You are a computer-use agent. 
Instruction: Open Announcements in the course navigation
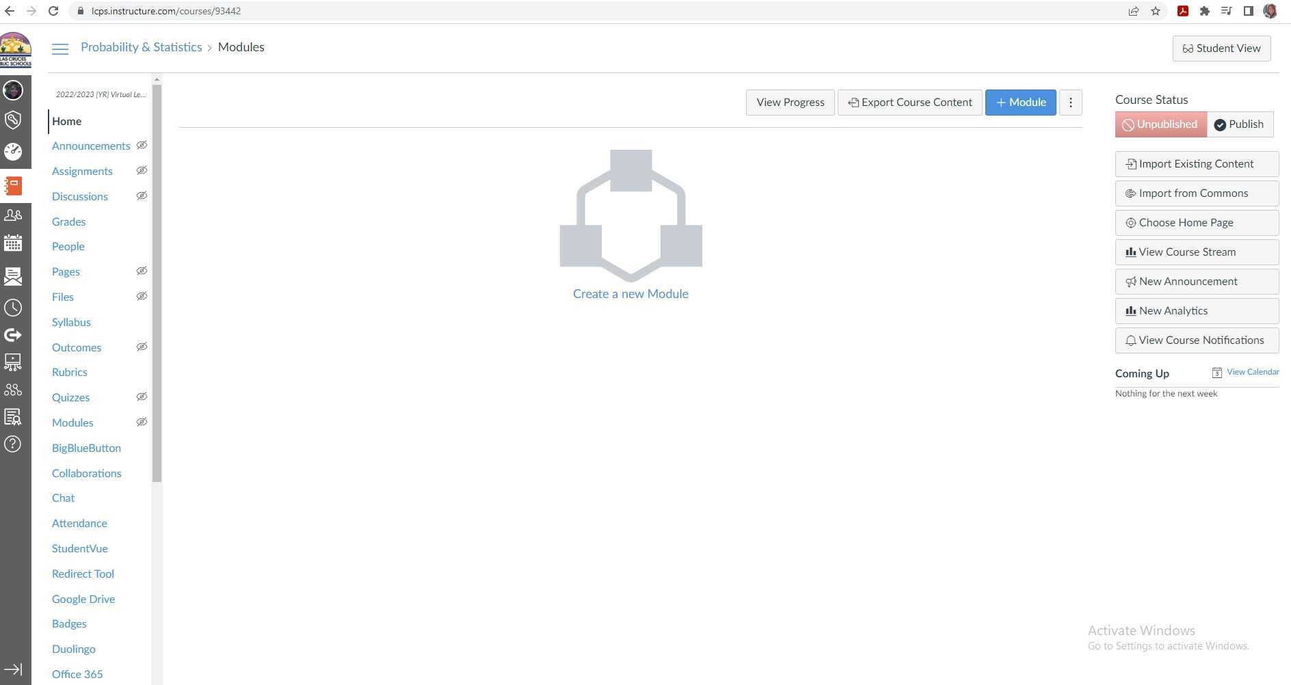pyautogui.click(x=91, y=146)
